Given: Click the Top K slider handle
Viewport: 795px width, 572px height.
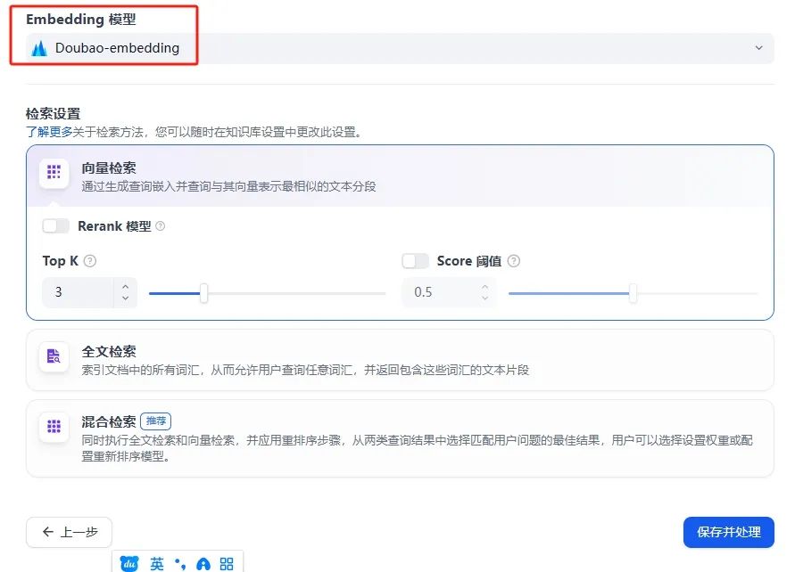Looking at the screenshot, I should click(x=203, y=291).
